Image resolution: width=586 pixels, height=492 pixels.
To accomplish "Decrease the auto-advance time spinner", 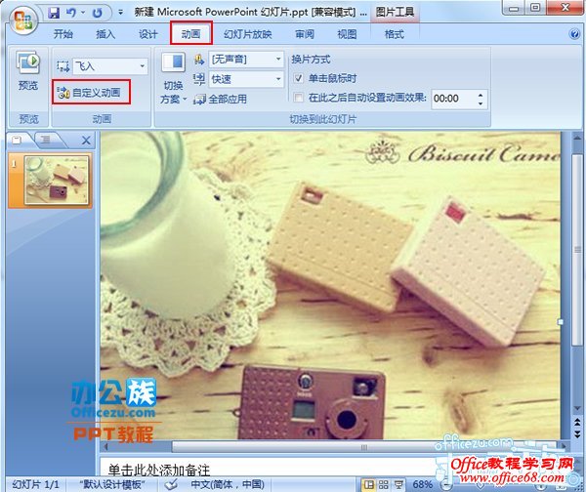I will click(481, 103).
